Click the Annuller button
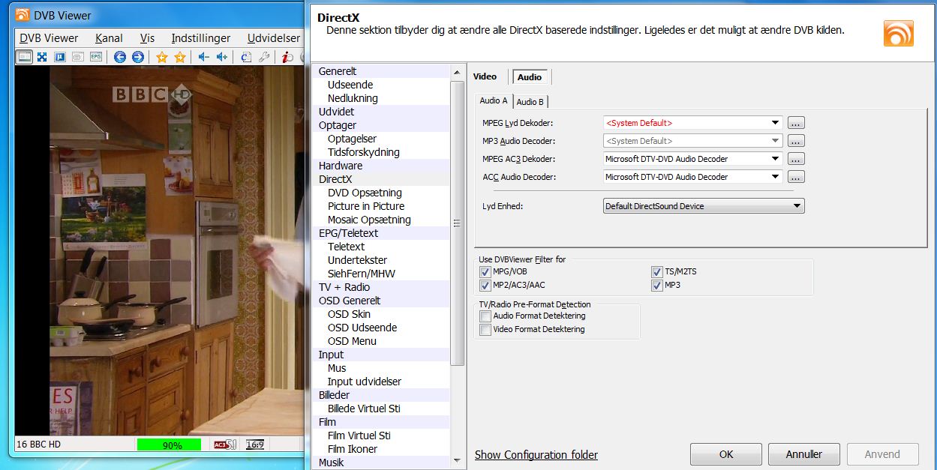 pos(804,454)
